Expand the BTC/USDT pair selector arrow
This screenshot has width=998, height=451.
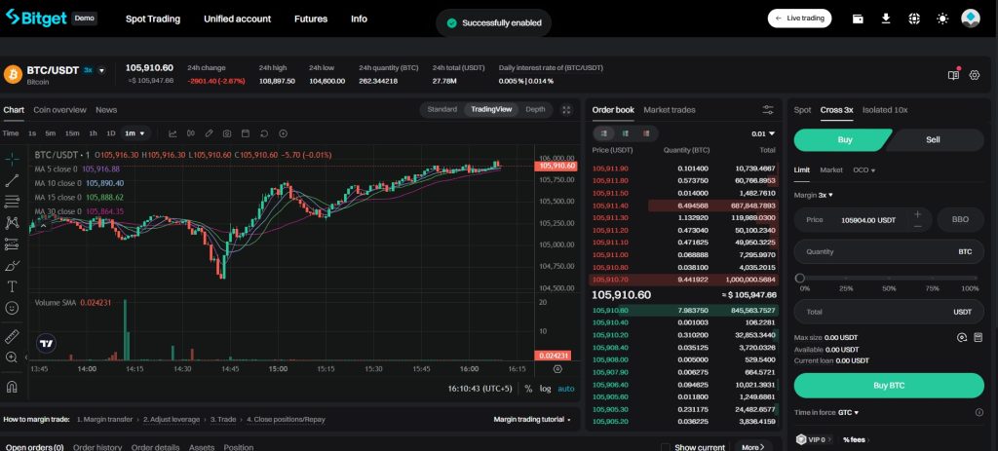101,70
